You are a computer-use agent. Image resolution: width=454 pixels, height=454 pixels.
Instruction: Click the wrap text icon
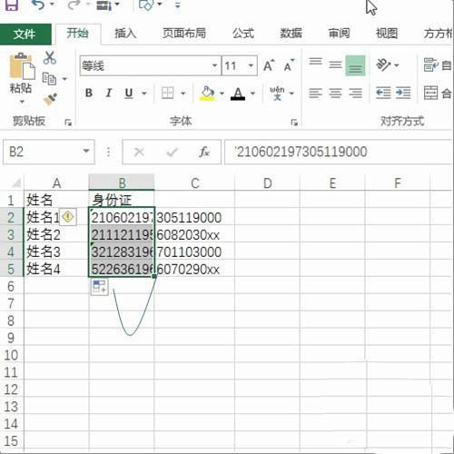pos(431,64)
